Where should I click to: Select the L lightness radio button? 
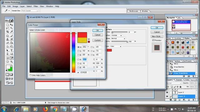92,47
